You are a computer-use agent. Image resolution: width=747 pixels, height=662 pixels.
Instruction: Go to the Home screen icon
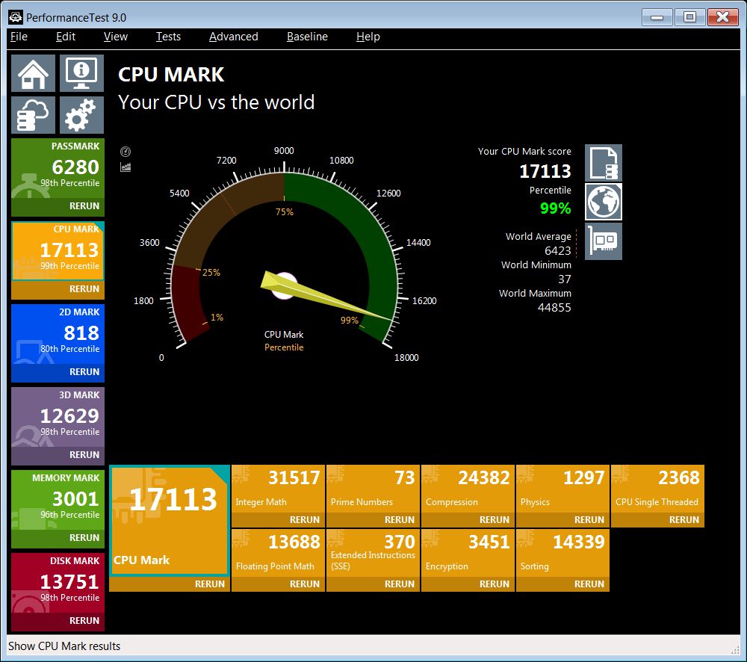click(x=34, y=73)
